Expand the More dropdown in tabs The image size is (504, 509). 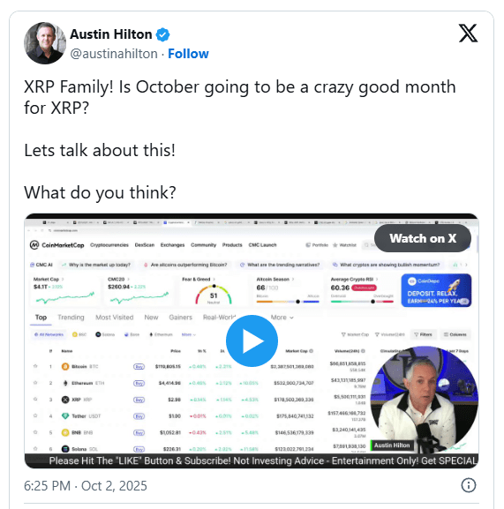282,318
